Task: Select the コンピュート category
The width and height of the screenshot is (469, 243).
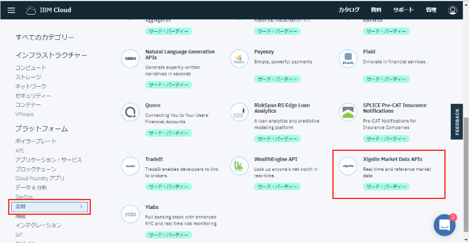Action: 31,67
